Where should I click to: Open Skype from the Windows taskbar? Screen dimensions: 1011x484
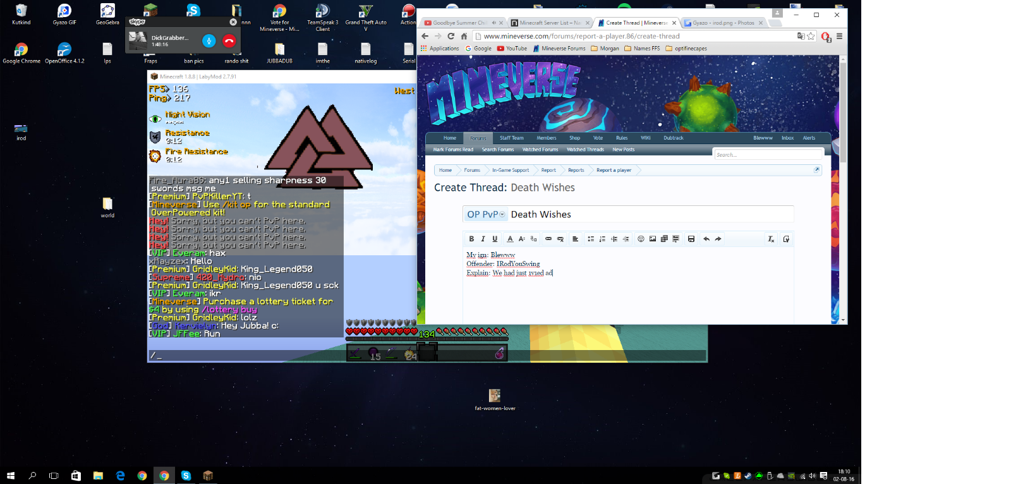coord(186,475)
